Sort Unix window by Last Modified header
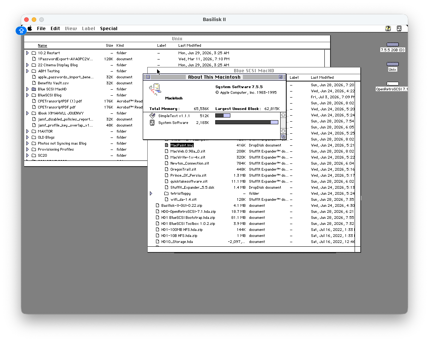The width and height of the screenshot is (429, 342). [x=190, y=46]
